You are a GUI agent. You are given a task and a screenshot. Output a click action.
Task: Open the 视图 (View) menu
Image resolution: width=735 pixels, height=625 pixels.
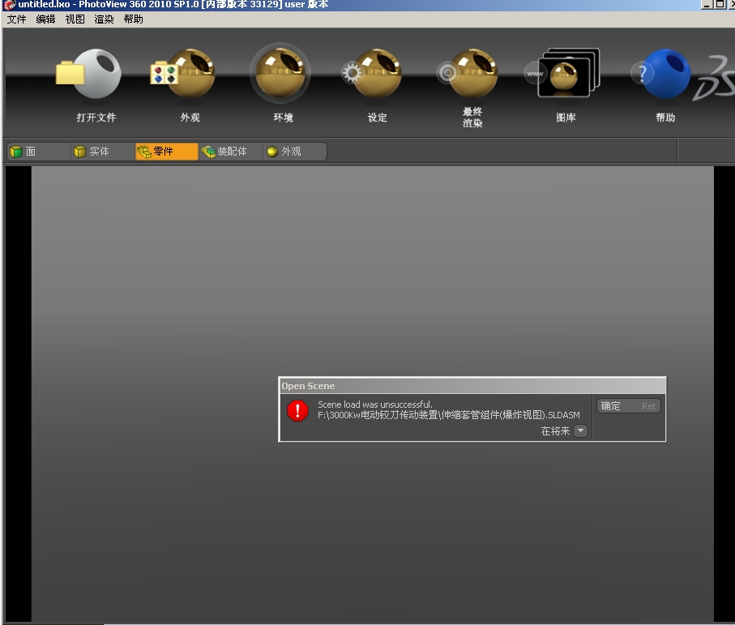[x=75, y=19]
